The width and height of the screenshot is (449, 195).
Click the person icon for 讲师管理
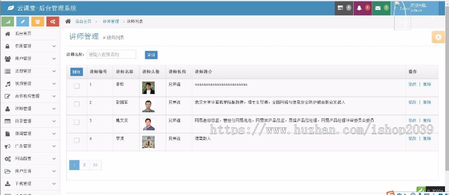point(7,108)
